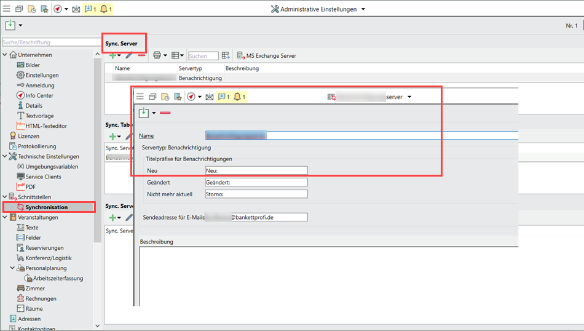Open the hamburger menu in the top-left corner

click(7, 9)
